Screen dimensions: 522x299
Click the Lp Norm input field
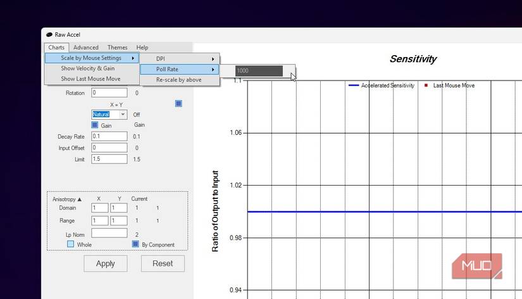tap(109, 233)
